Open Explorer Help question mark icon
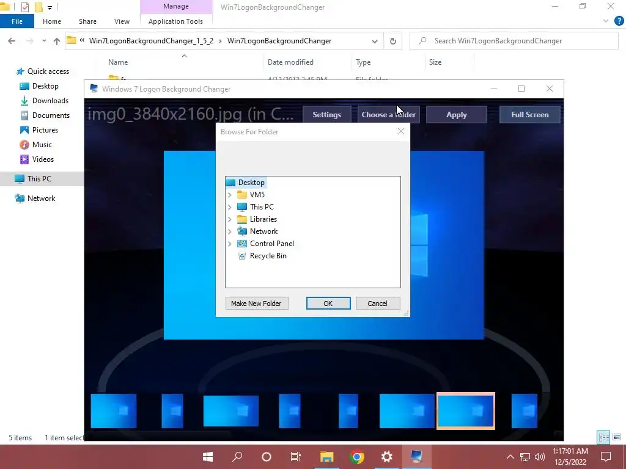 [619, 21]
